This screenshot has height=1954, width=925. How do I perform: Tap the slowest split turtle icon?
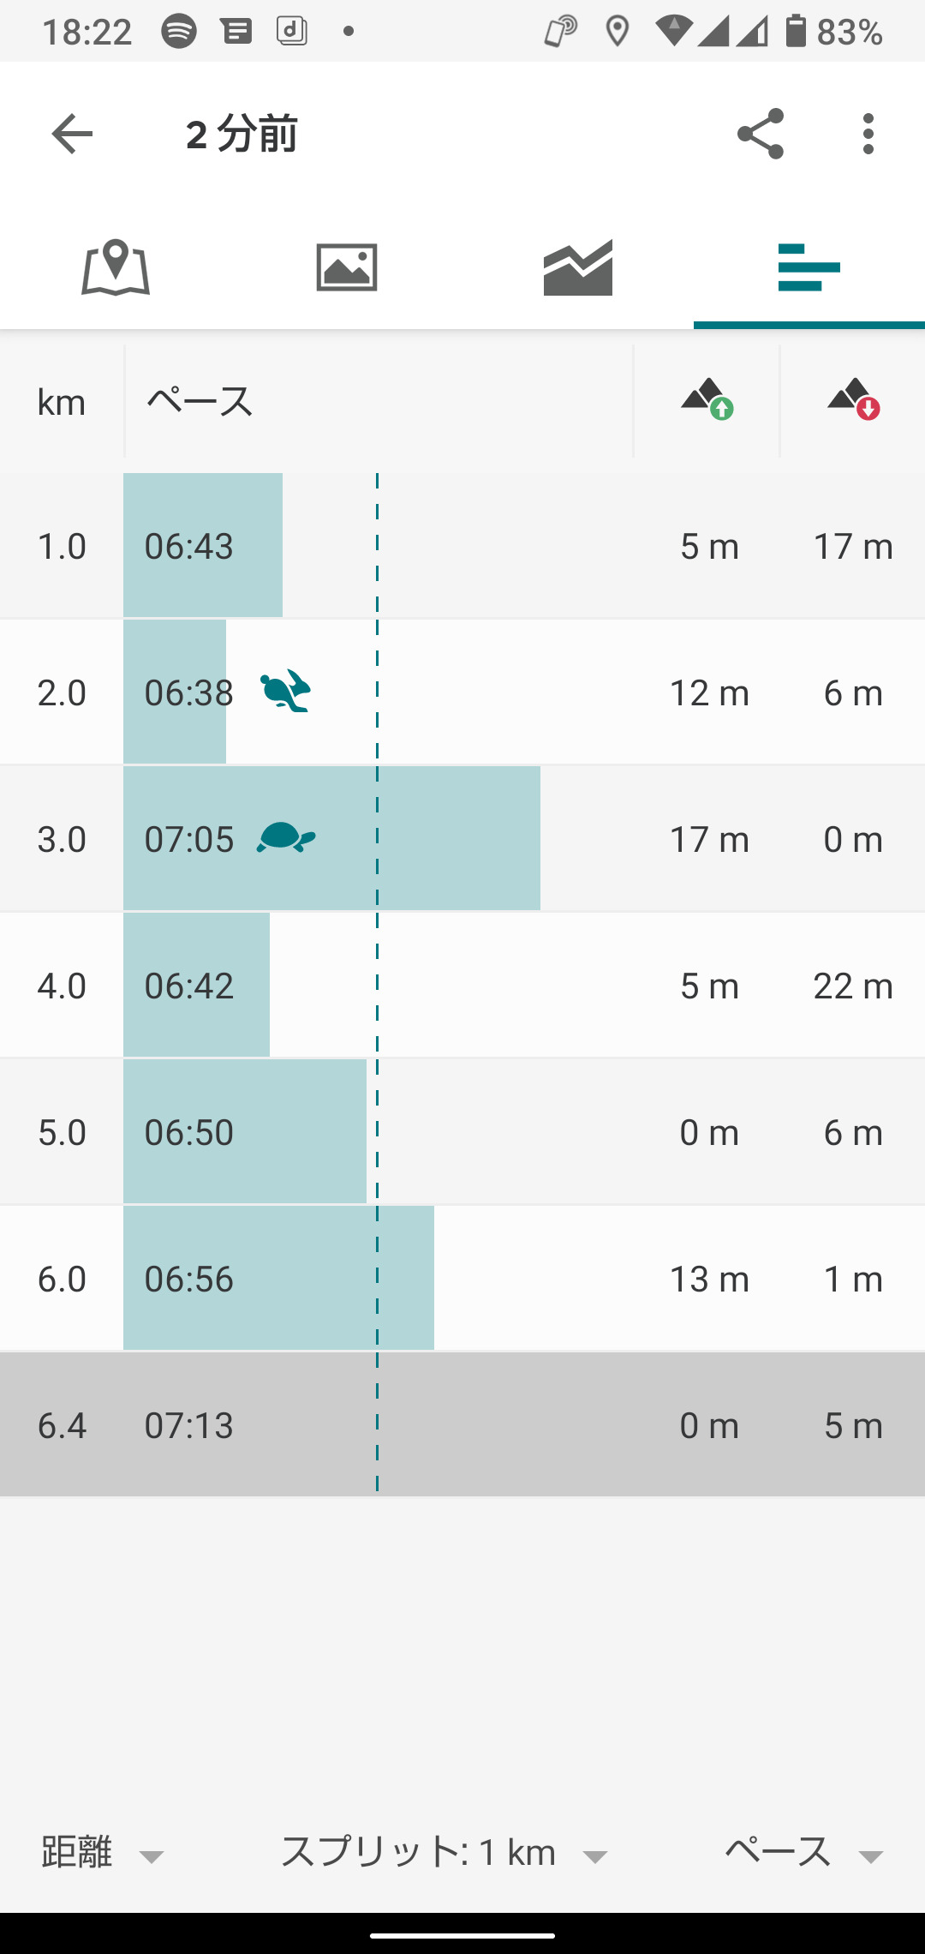(x=285, y=837)
